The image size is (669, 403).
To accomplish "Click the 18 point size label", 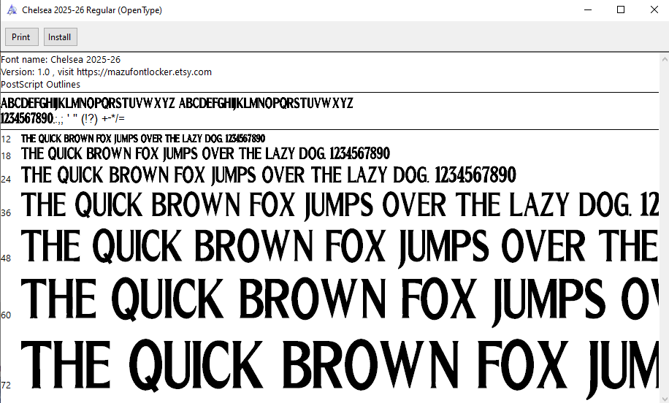I will tap(6, 156).
